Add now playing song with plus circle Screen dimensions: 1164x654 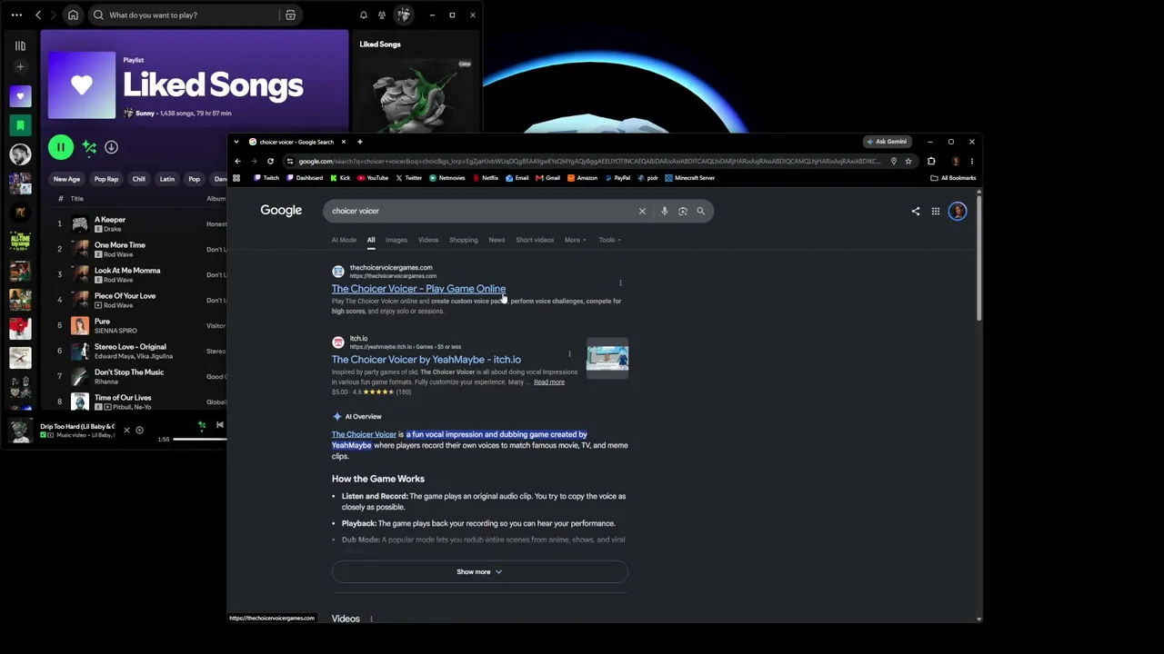139,430
